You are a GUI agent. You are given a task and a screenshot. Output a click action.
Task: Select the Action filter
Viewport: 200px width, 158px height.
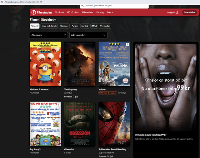coord(75,26)
